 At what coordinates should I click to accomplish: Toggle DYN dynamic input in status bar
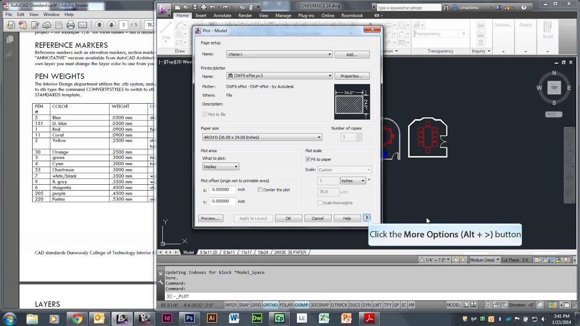pyautogui.click(x=367, y=305)
